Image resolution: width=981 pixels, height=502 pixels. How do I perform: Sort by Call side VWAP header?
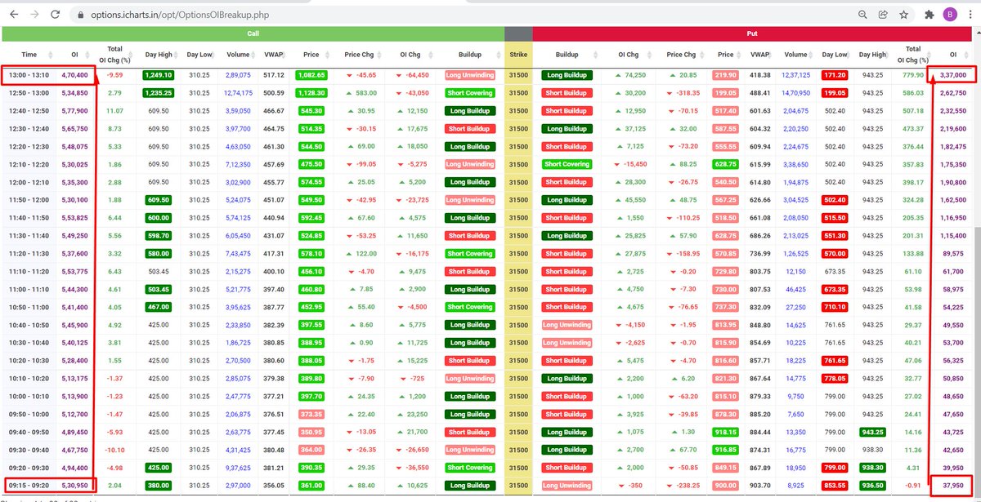(275, 55)
